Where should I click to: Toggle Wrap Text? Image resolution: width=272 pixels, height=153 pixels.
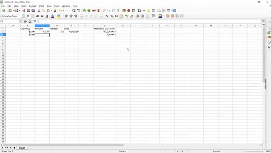[81, 16]
